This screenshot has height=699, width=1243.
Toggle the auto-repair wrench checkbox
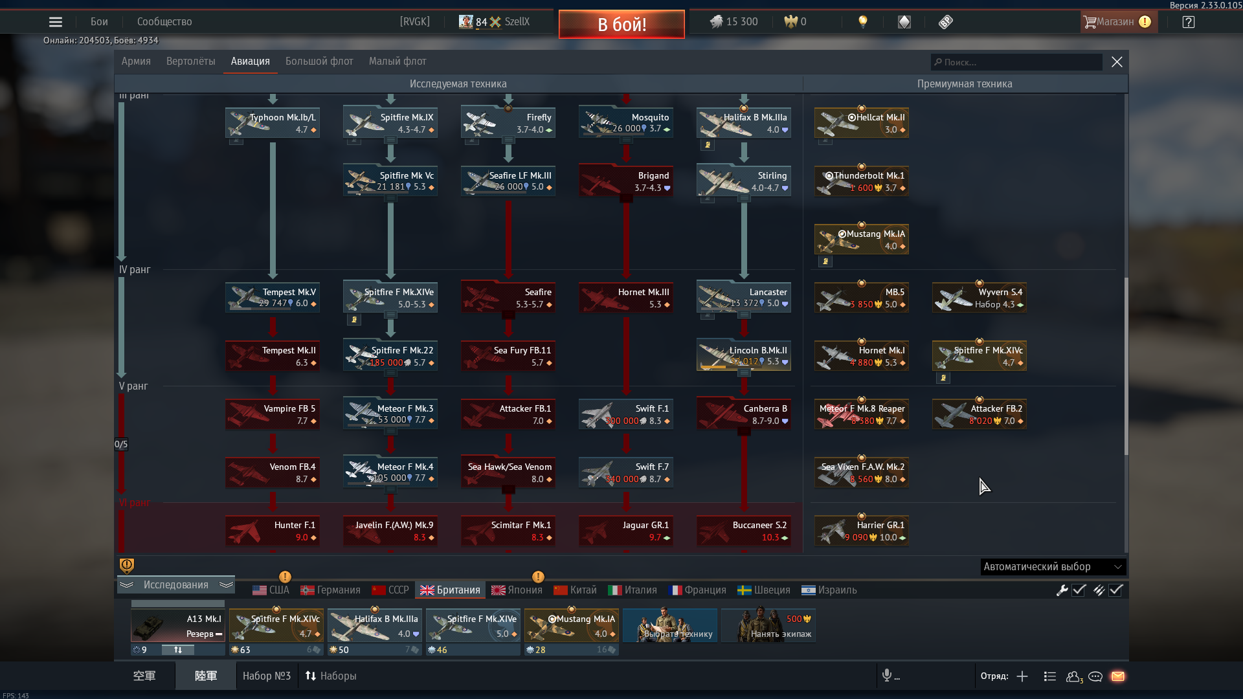pyautogui.click(x=1079, y=590)
